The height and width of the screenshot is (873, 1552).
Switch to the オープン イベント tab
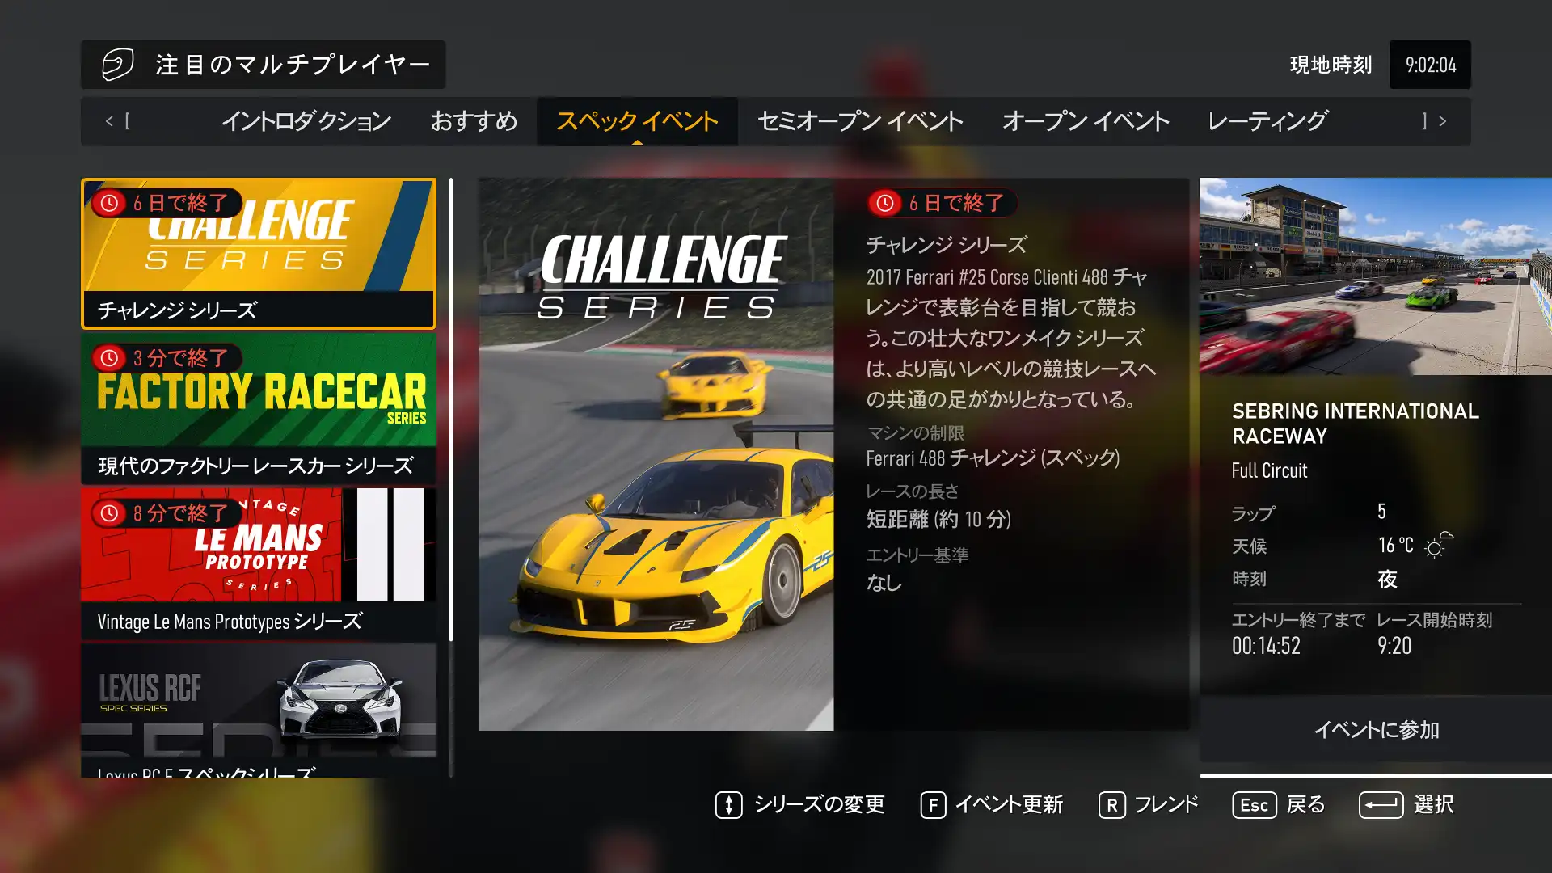1086,121
